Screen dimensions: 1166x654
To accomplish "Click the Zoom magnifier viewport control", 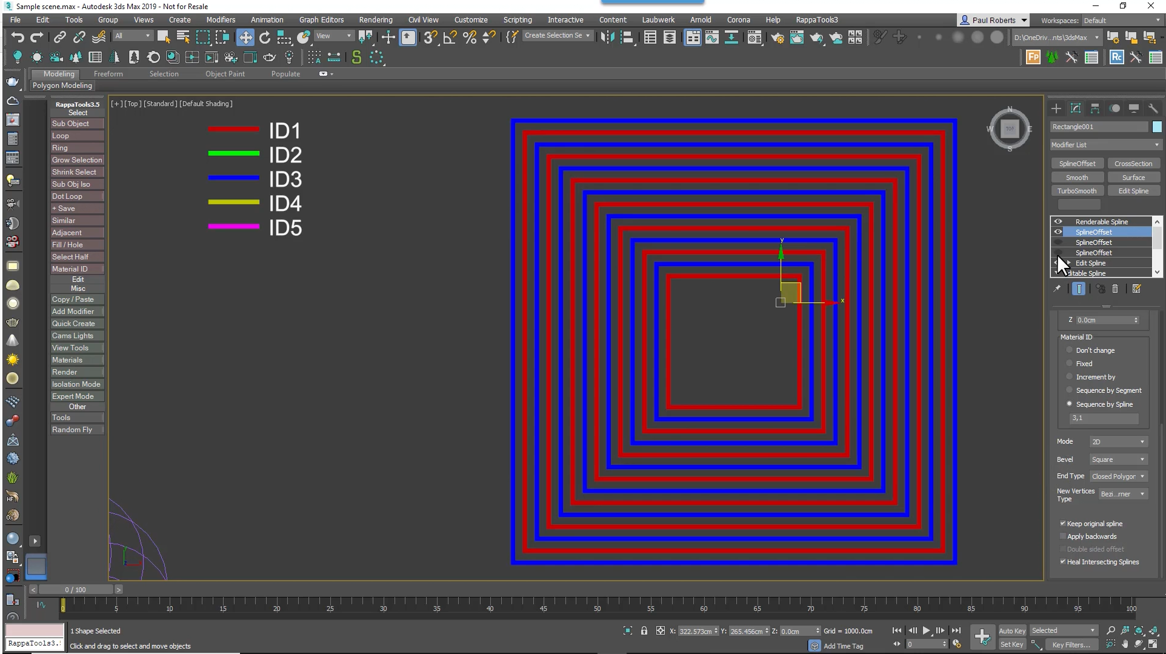I will point(1110,631).
